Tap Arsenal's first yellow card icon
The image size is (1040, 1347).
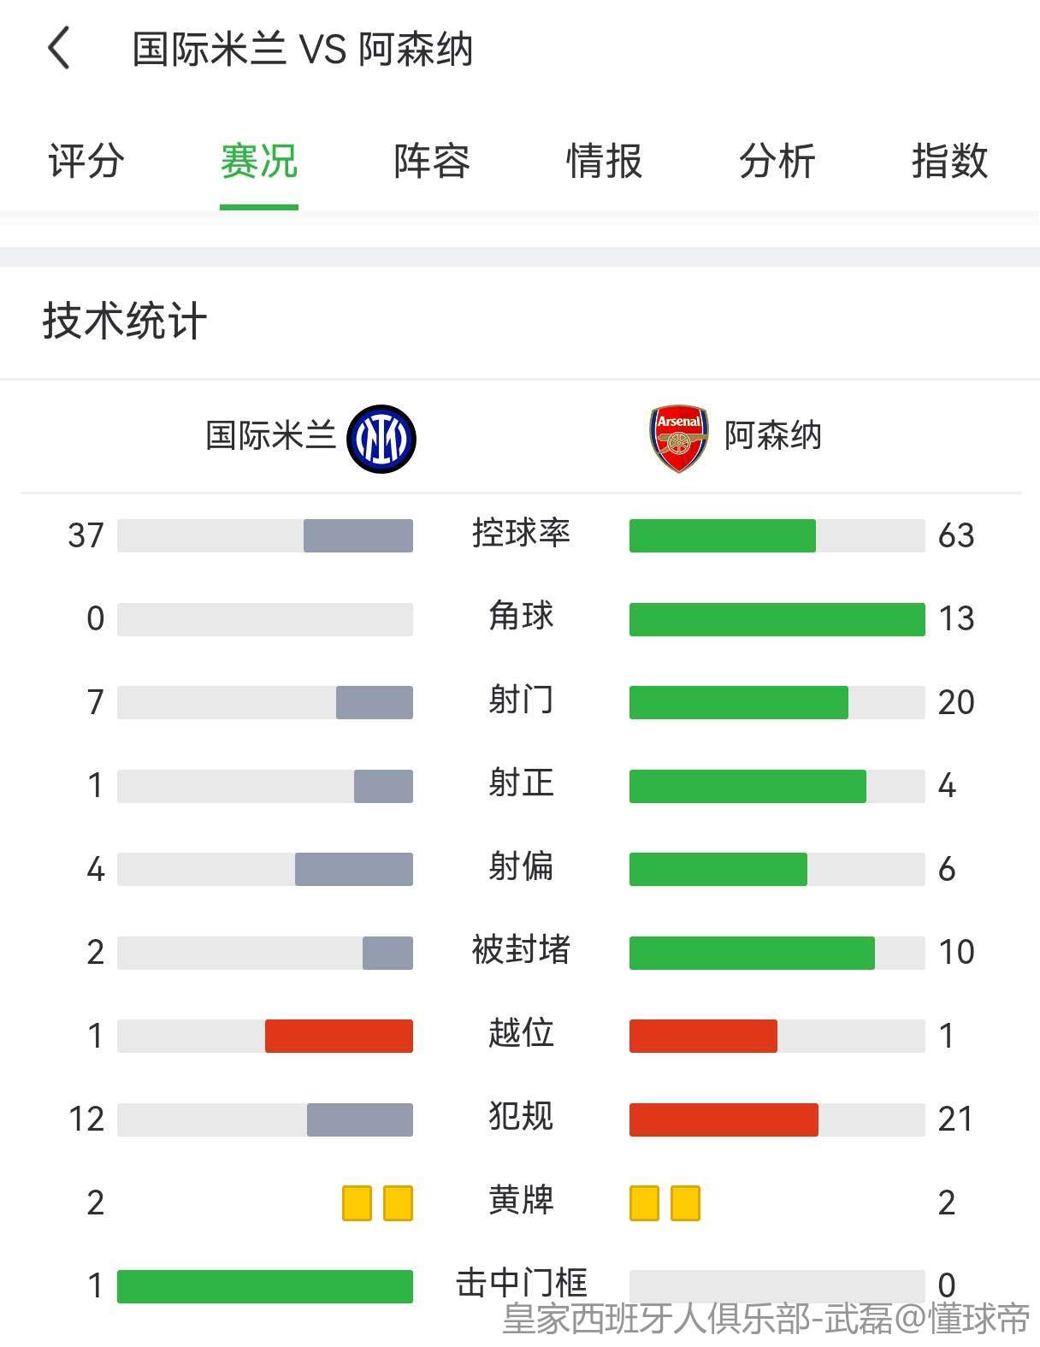click(644, 1202)
